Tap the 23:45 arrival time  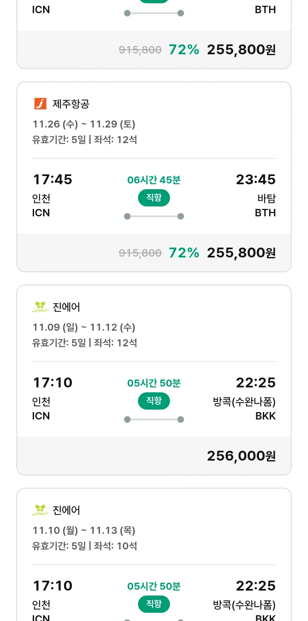pos(255,179)
